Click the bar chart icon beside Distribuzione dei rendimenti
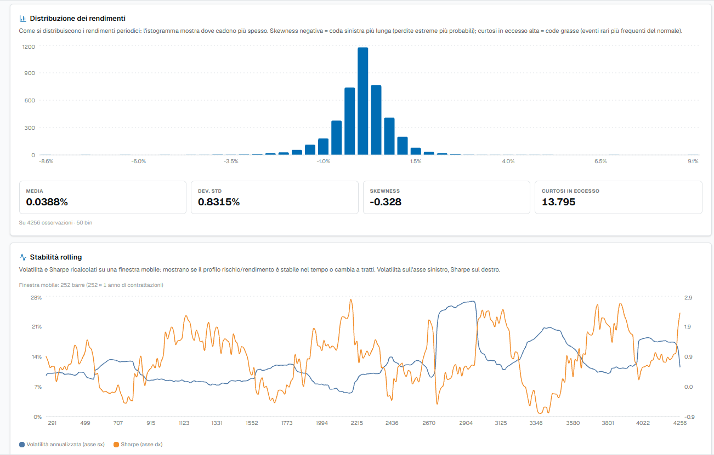The image size is (714, 455). (22, 19)
